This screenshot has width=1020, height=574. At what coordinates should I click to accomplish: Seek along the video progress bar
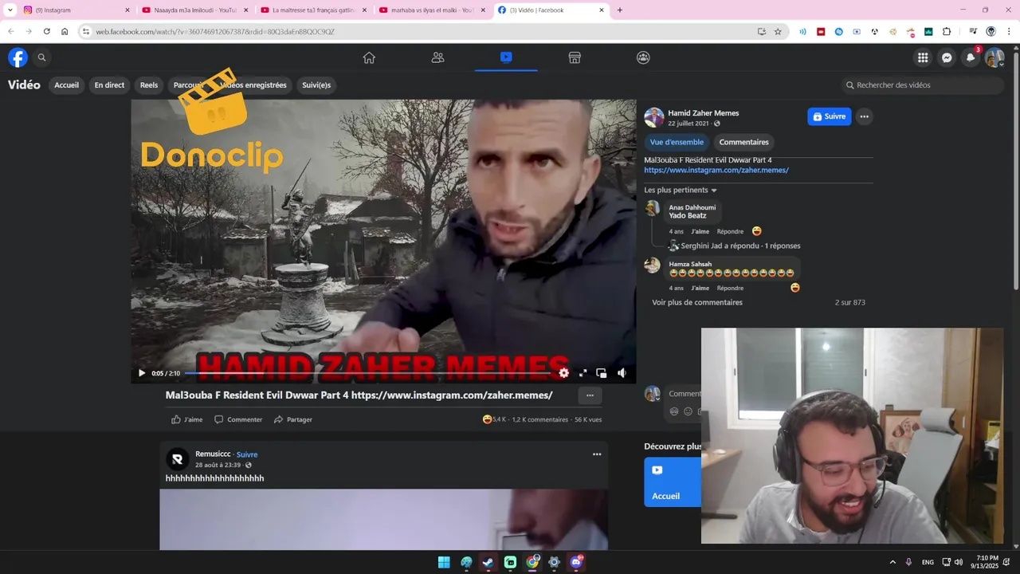point(368,373)
